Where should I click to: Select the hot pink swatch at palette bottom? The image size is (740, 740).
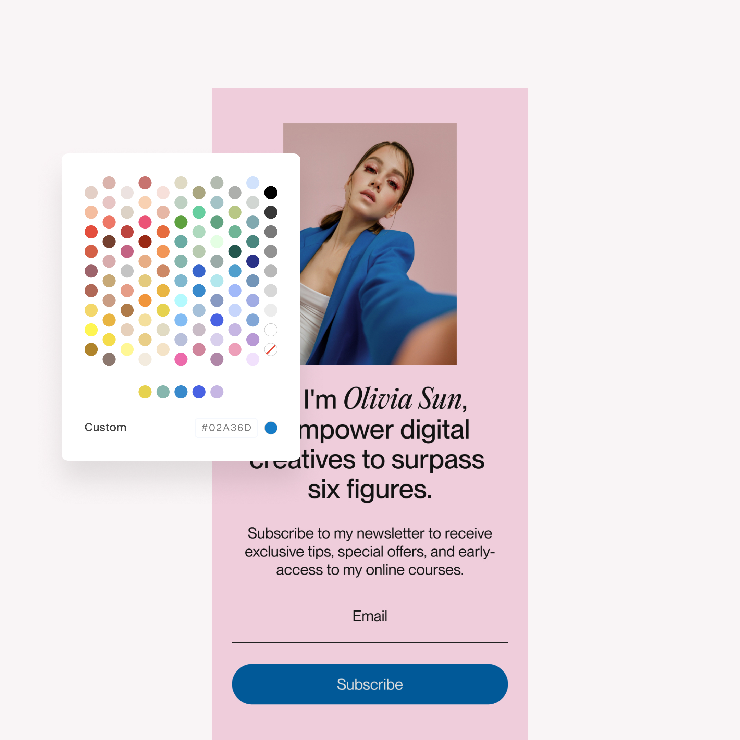coord(181,359)
